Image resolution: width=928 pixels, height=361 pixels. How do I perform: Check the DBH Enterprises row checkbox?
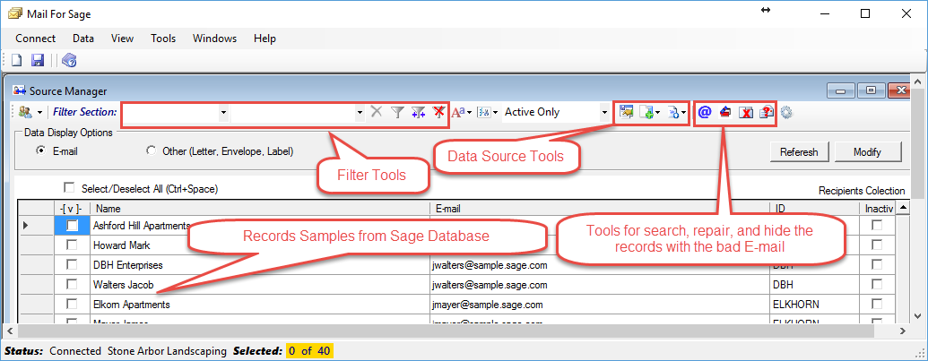[72, 264]
